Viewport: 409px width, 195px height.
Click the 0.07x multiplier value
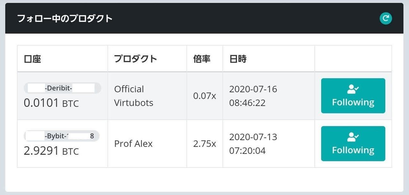(x=204, y=96)
